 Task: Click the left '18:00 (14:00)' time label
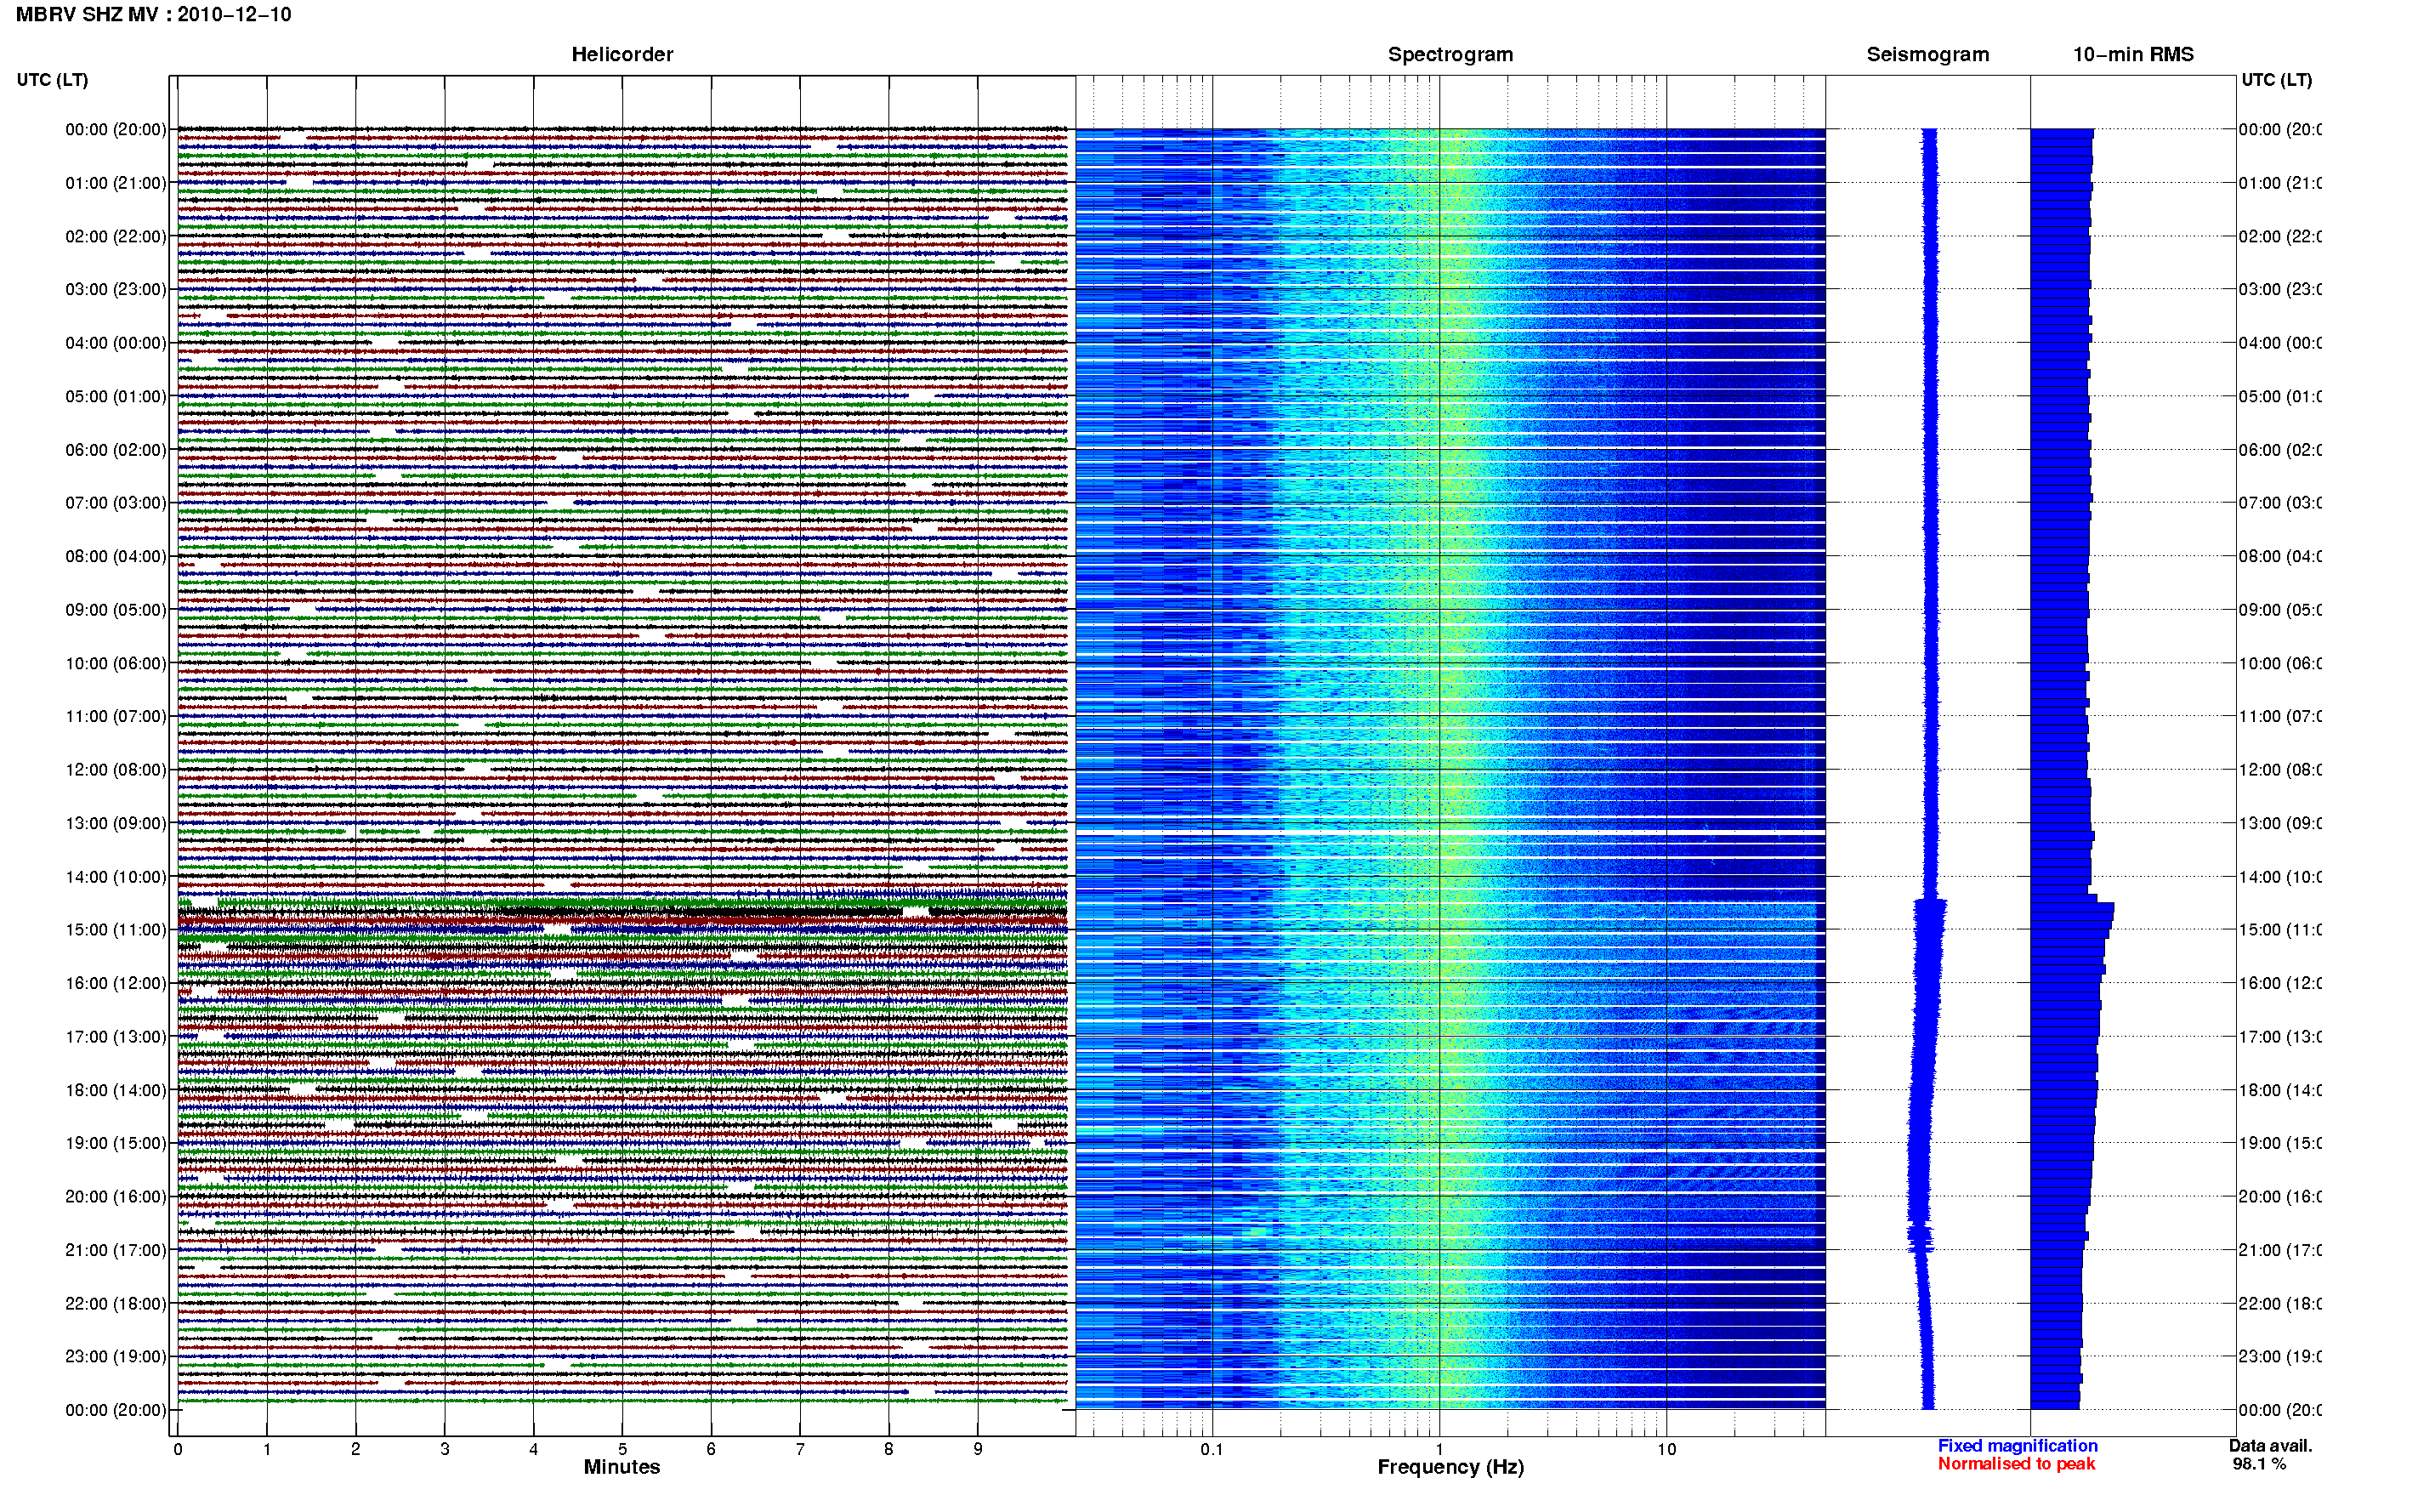pos(116,1090)
